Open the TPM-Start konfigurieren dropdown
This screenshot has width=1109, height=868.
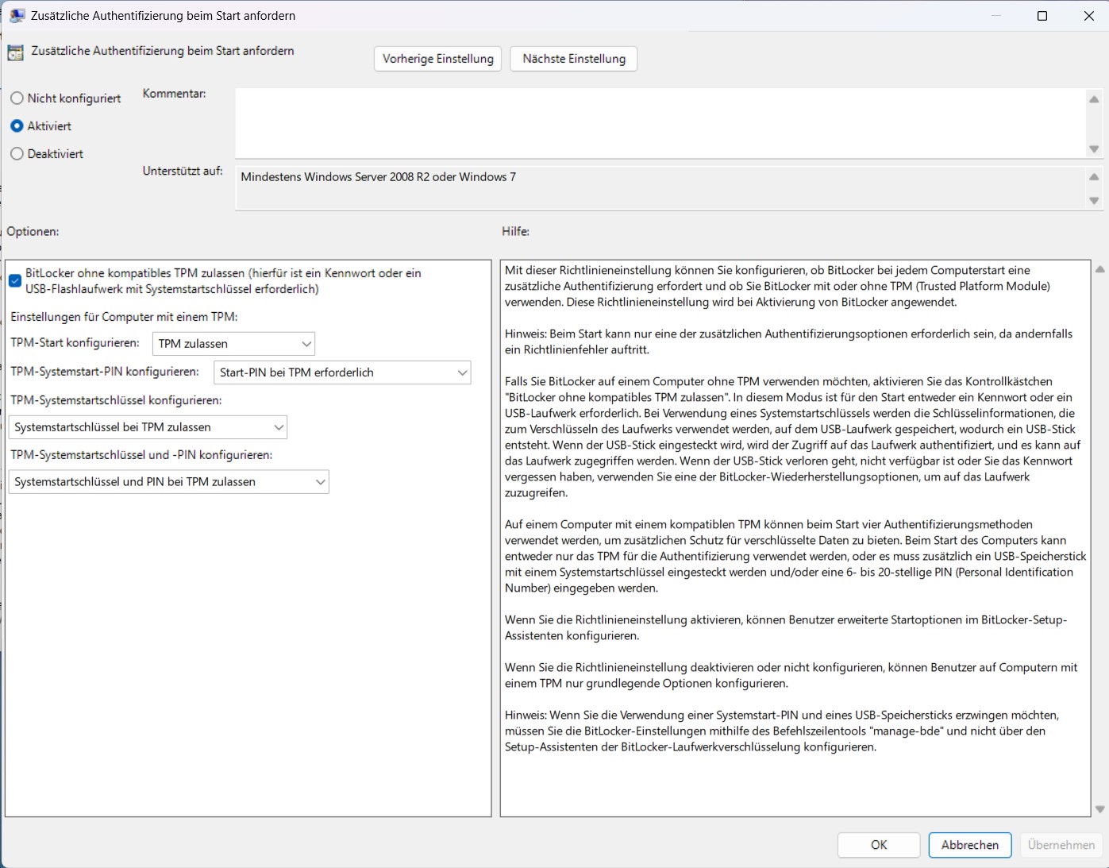233,344
